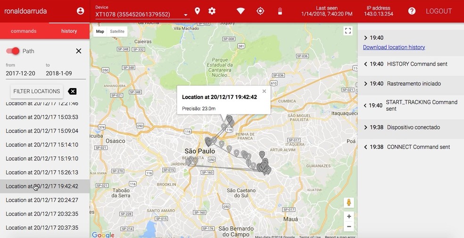Image resolution: width=464 pixels, height=238 pixels.
Task: Select Location at 20/12/17 20:24:27
Action: [45, 200]
